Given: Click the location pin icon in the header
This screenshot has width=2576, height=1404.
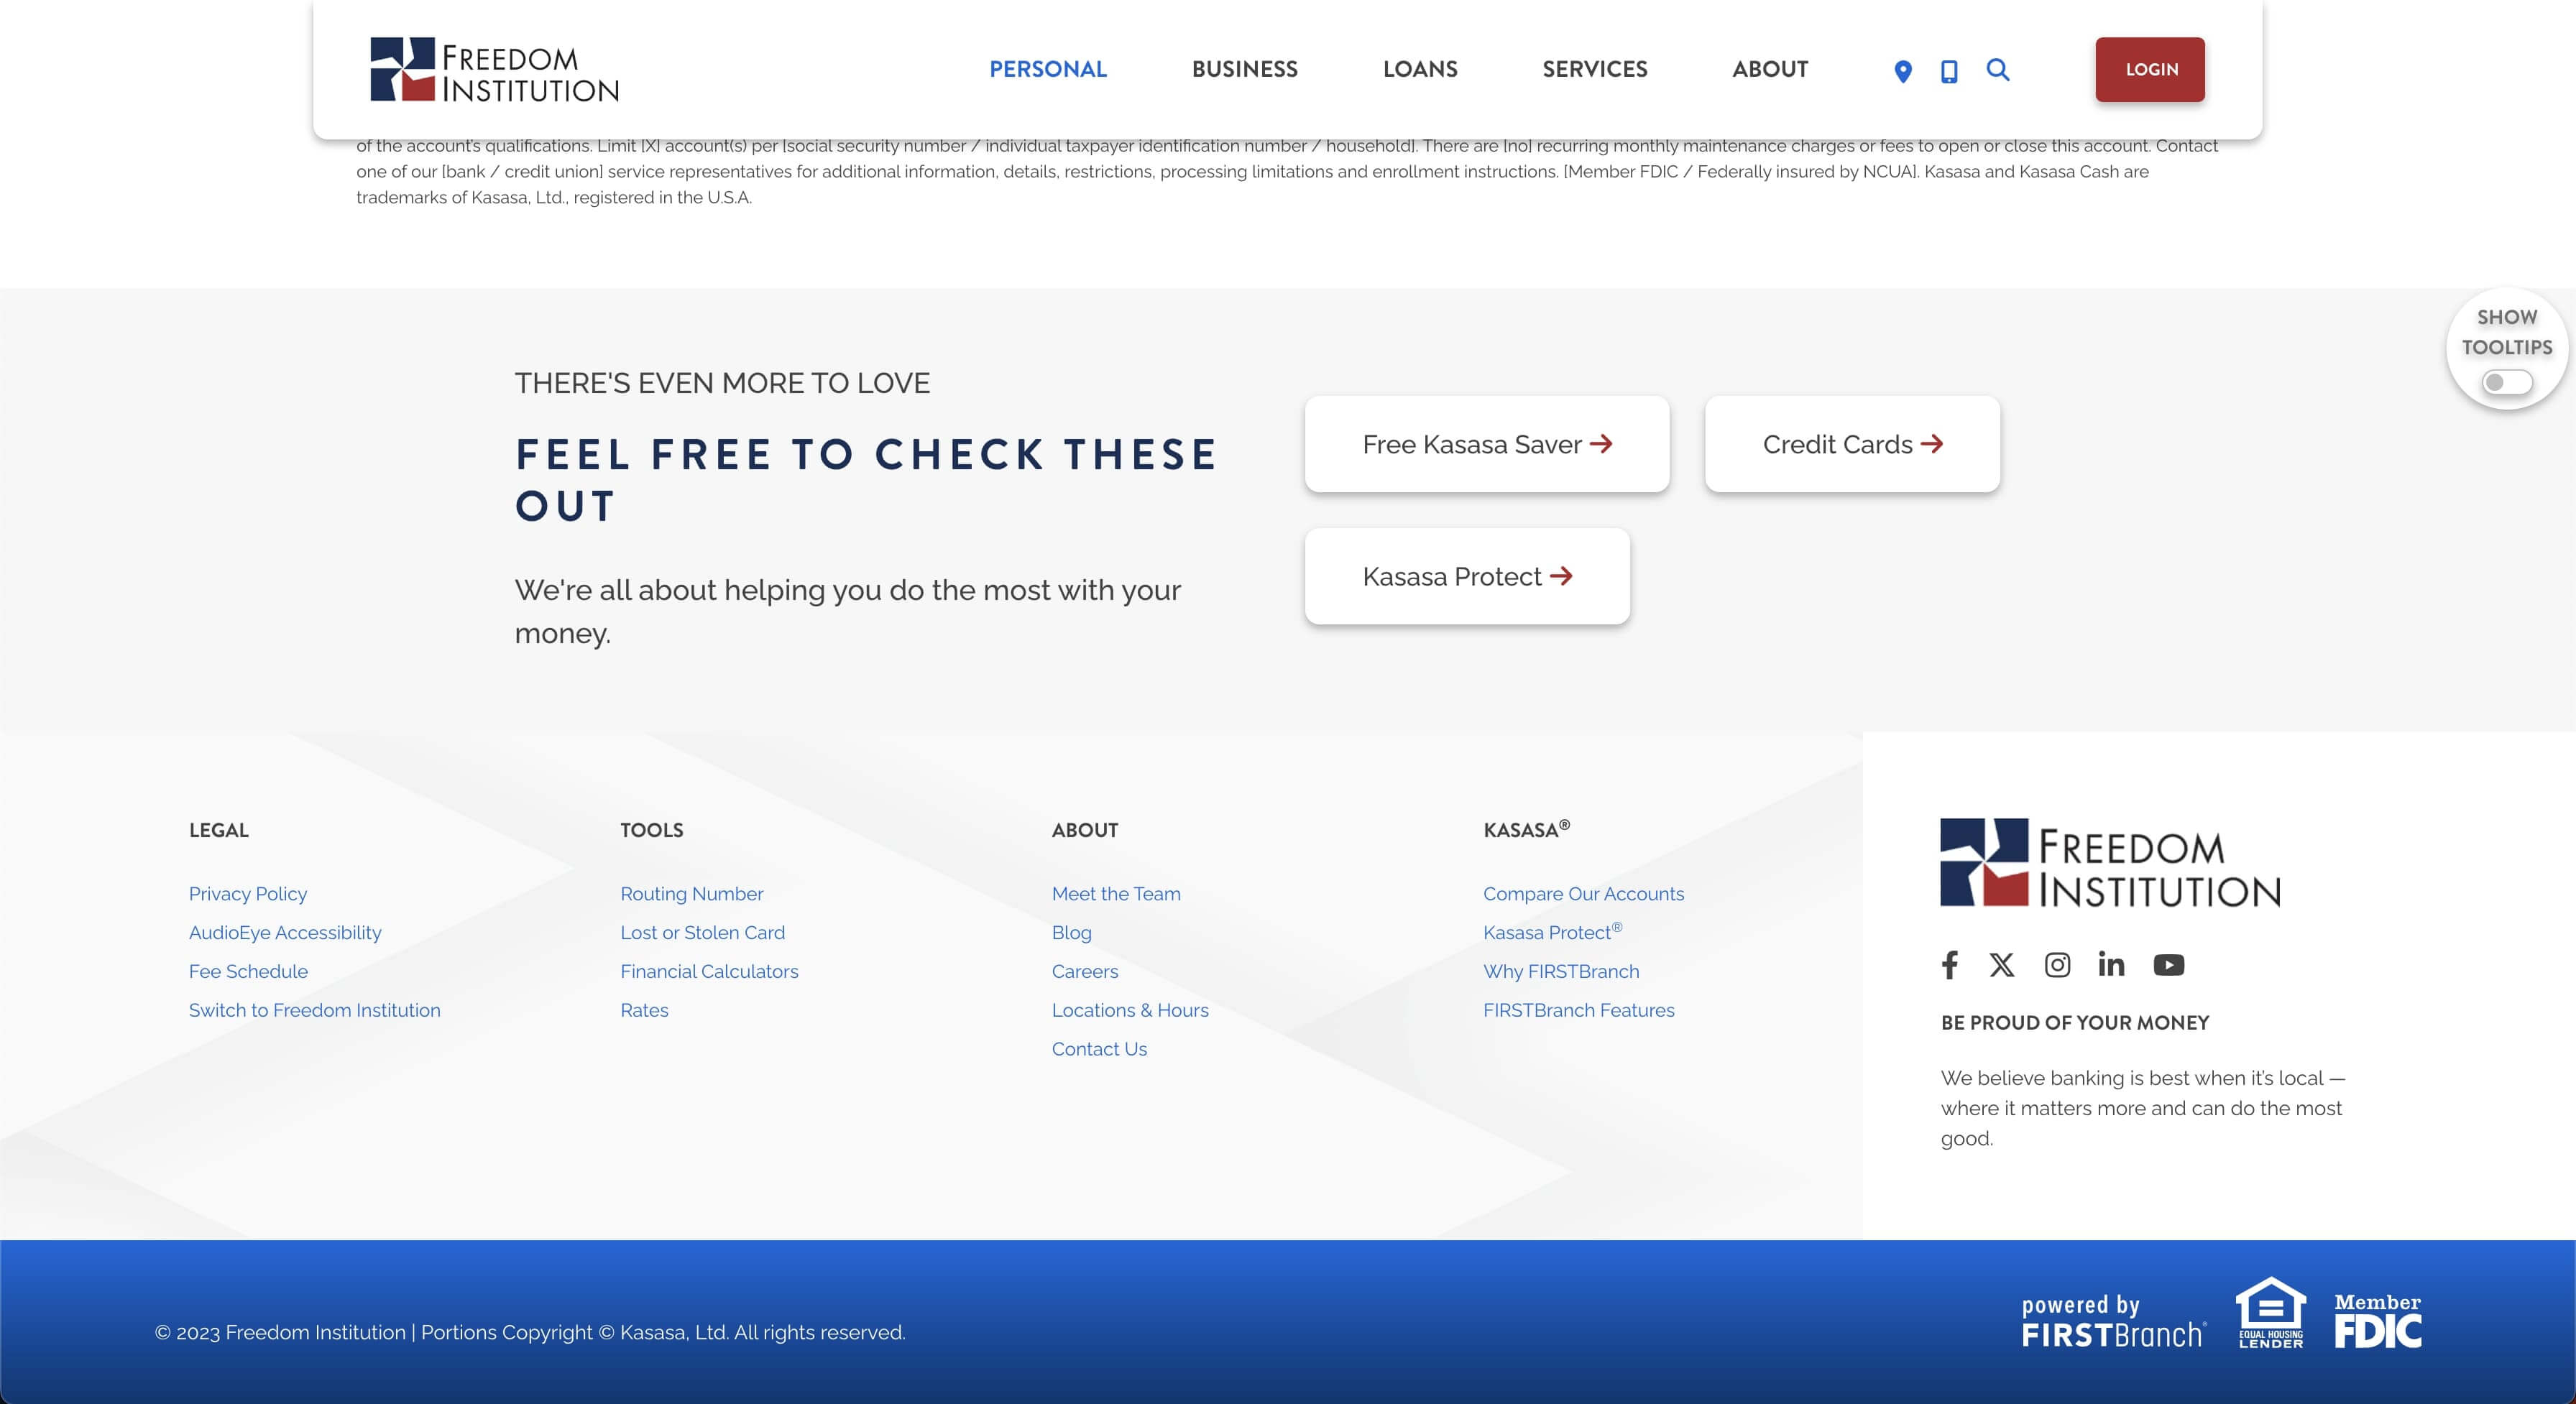Looking at the screenshot, I should pos(1903,70).
